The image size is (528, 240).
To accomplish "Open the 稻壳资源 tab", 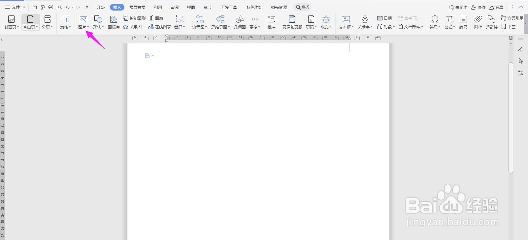I will [279, 7].
